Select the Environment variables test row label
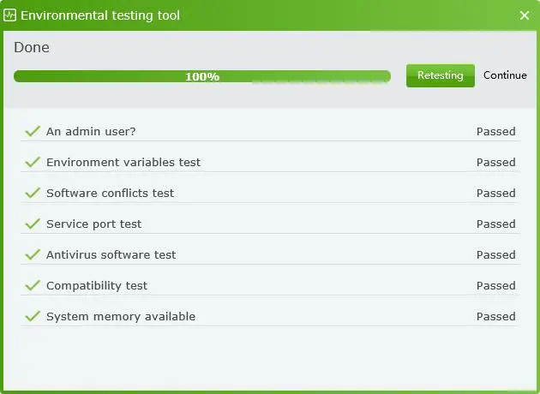Image resolution: width=540 pixels, height=394 pixels. click(123, 162)
